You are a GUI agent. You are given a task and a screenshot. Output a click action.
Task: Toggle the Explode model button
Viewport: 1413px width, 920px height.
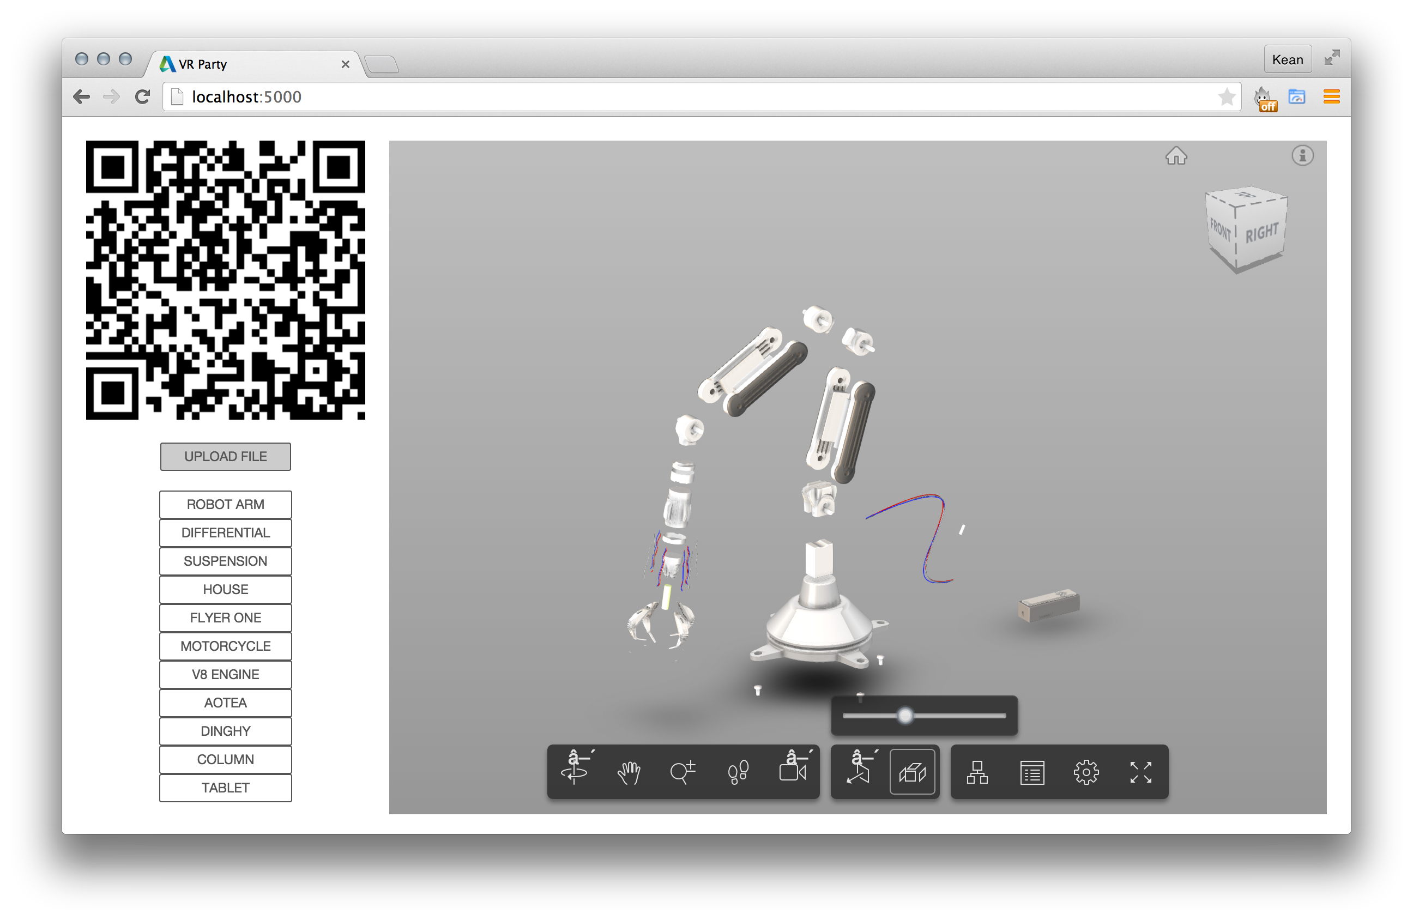(913, 772)
